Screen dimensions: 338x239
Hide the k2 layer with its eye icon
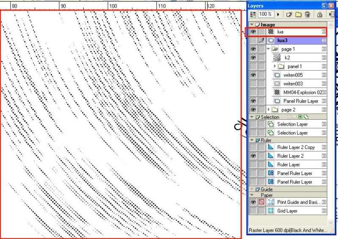click(x=253, y=58)
